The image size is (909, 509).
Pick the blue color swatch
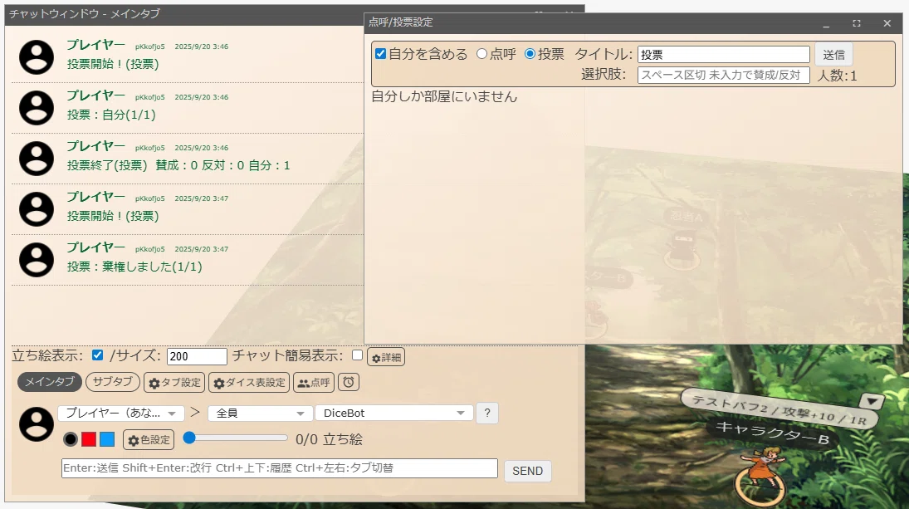pyautogui.click(x=107, y=439)
